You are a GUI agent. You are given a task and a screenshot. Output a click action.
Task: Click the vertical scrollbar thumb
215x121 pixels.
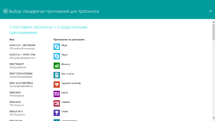tap(214, 32)
